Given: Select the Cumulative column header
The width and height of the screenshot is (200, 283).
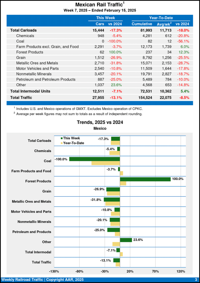Looking at the screenshot, I should [142, 24].
